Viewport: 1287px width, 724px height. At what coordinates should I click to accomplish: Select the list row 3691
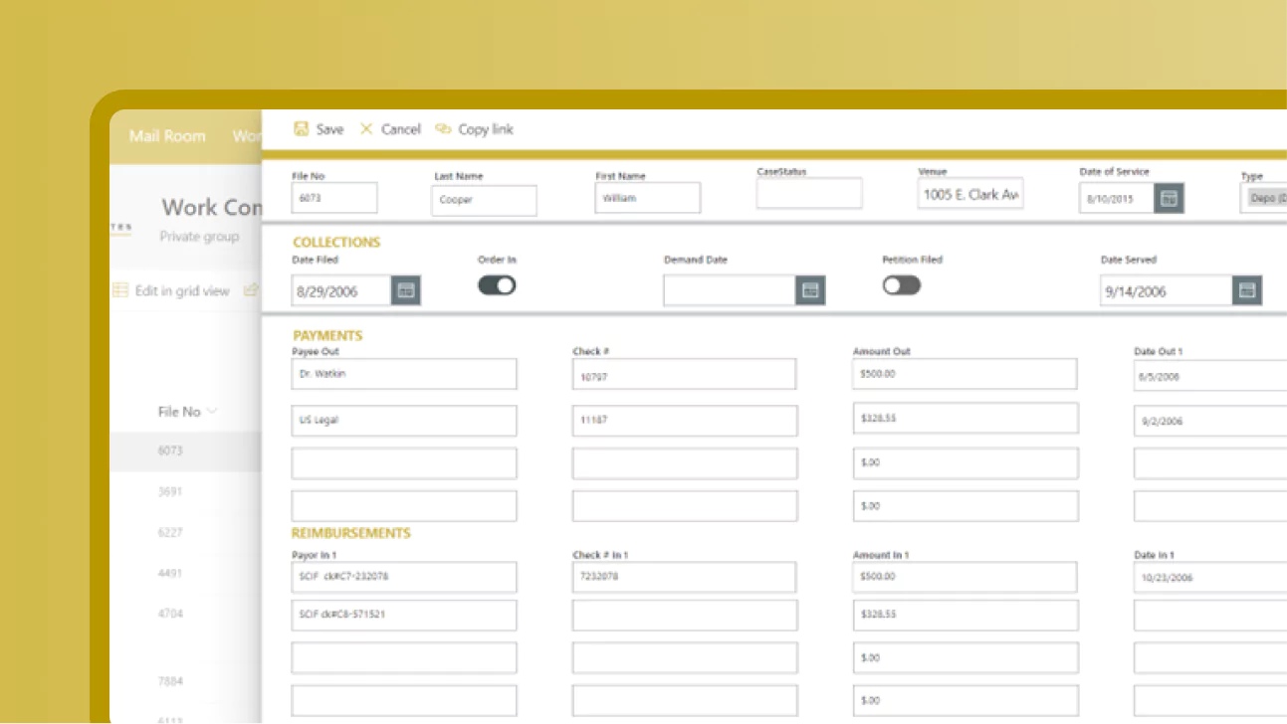(x=185, y=491)
